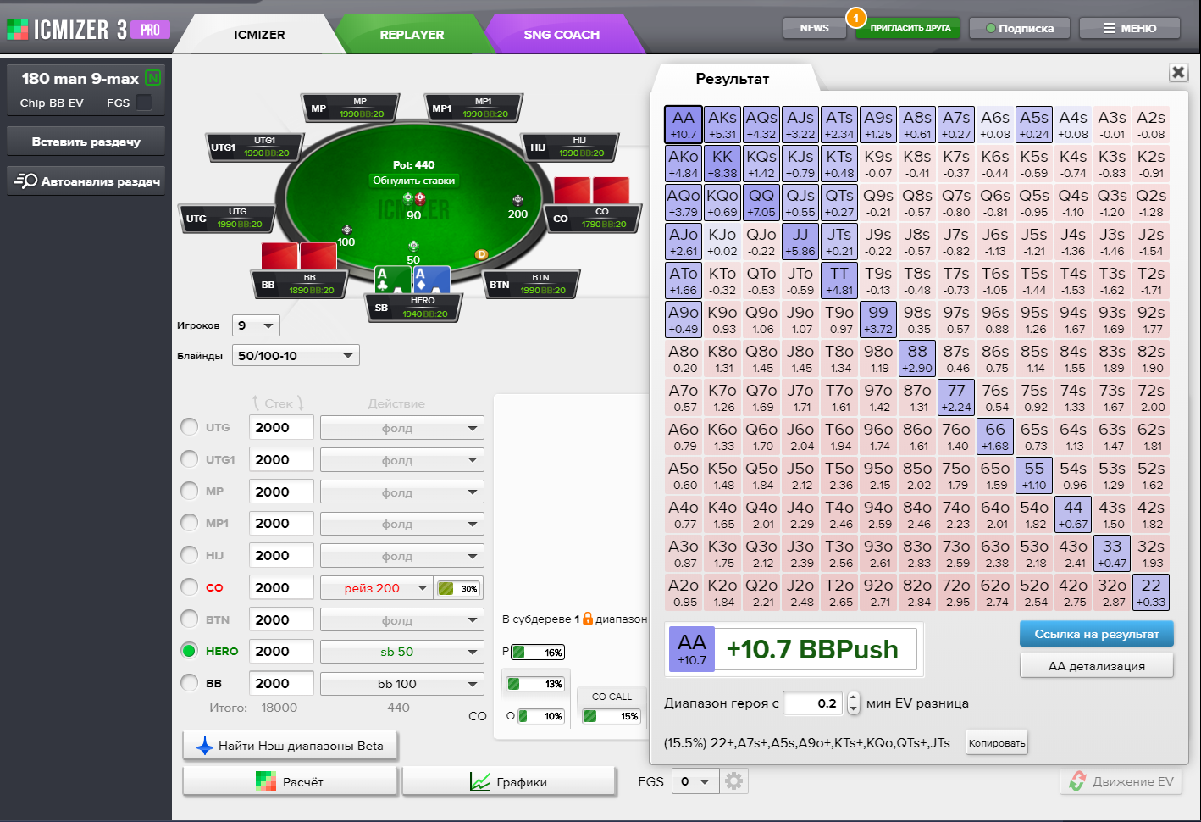The width and height of the screenshot is (1201, 822).
Task: Adjust the P push range bar 16%
Action: [538, 653]
